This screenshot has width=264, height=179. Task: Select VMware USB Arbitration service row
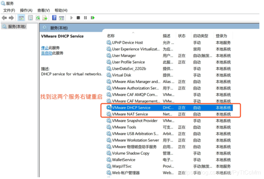tap(169, 134)
